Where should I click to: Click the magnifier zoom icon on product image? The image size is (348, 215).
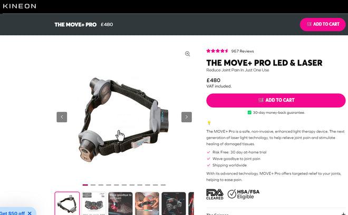click(x=187, y=54)
